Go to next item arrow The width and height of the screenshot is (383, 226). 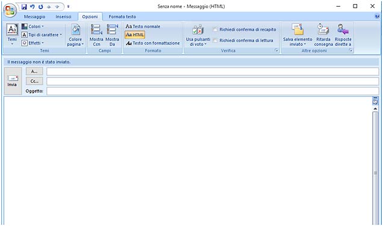[57, 7]
